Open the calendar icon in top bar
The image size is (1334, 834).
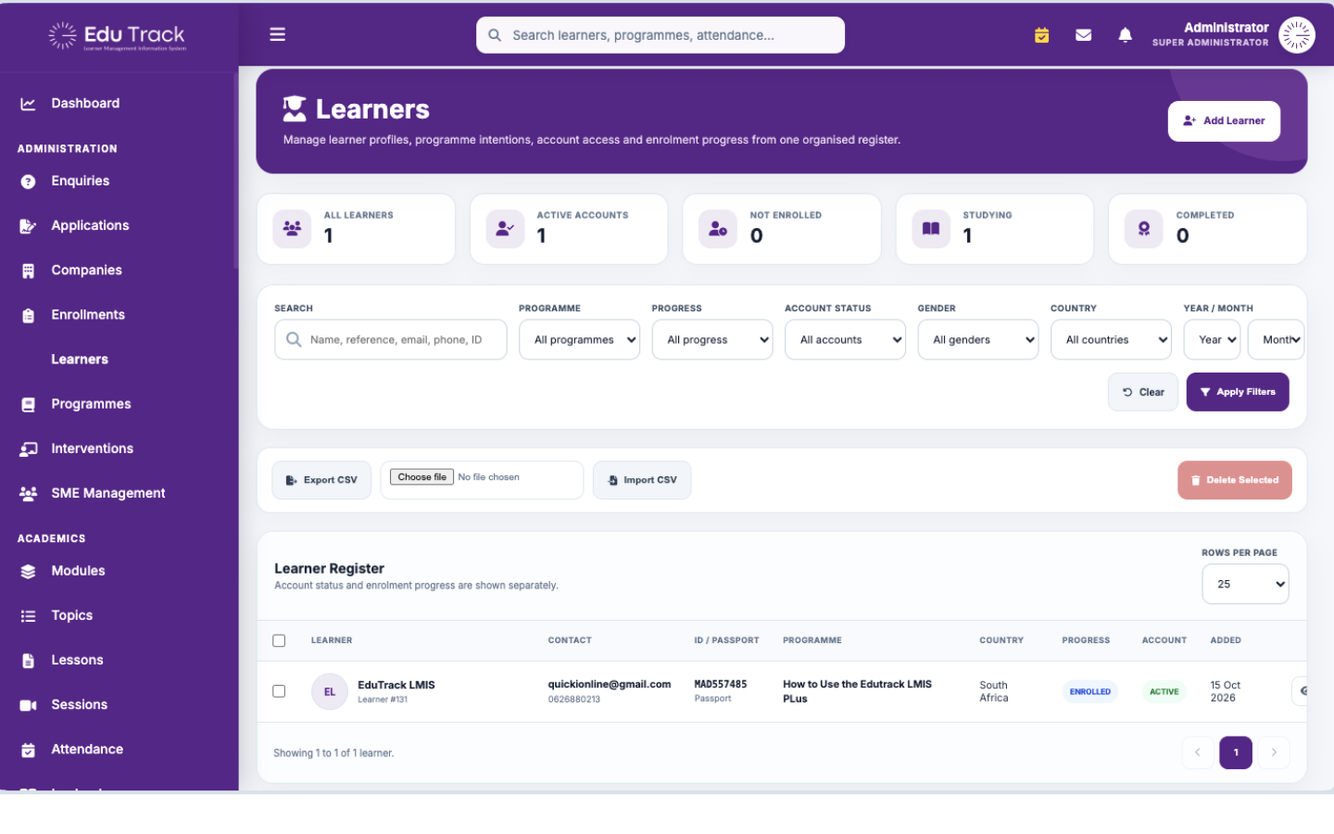click(x=1041, y=35)
